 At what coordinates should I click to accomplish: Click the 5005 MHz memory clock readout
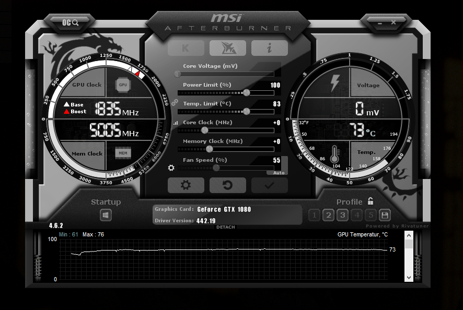114,130
